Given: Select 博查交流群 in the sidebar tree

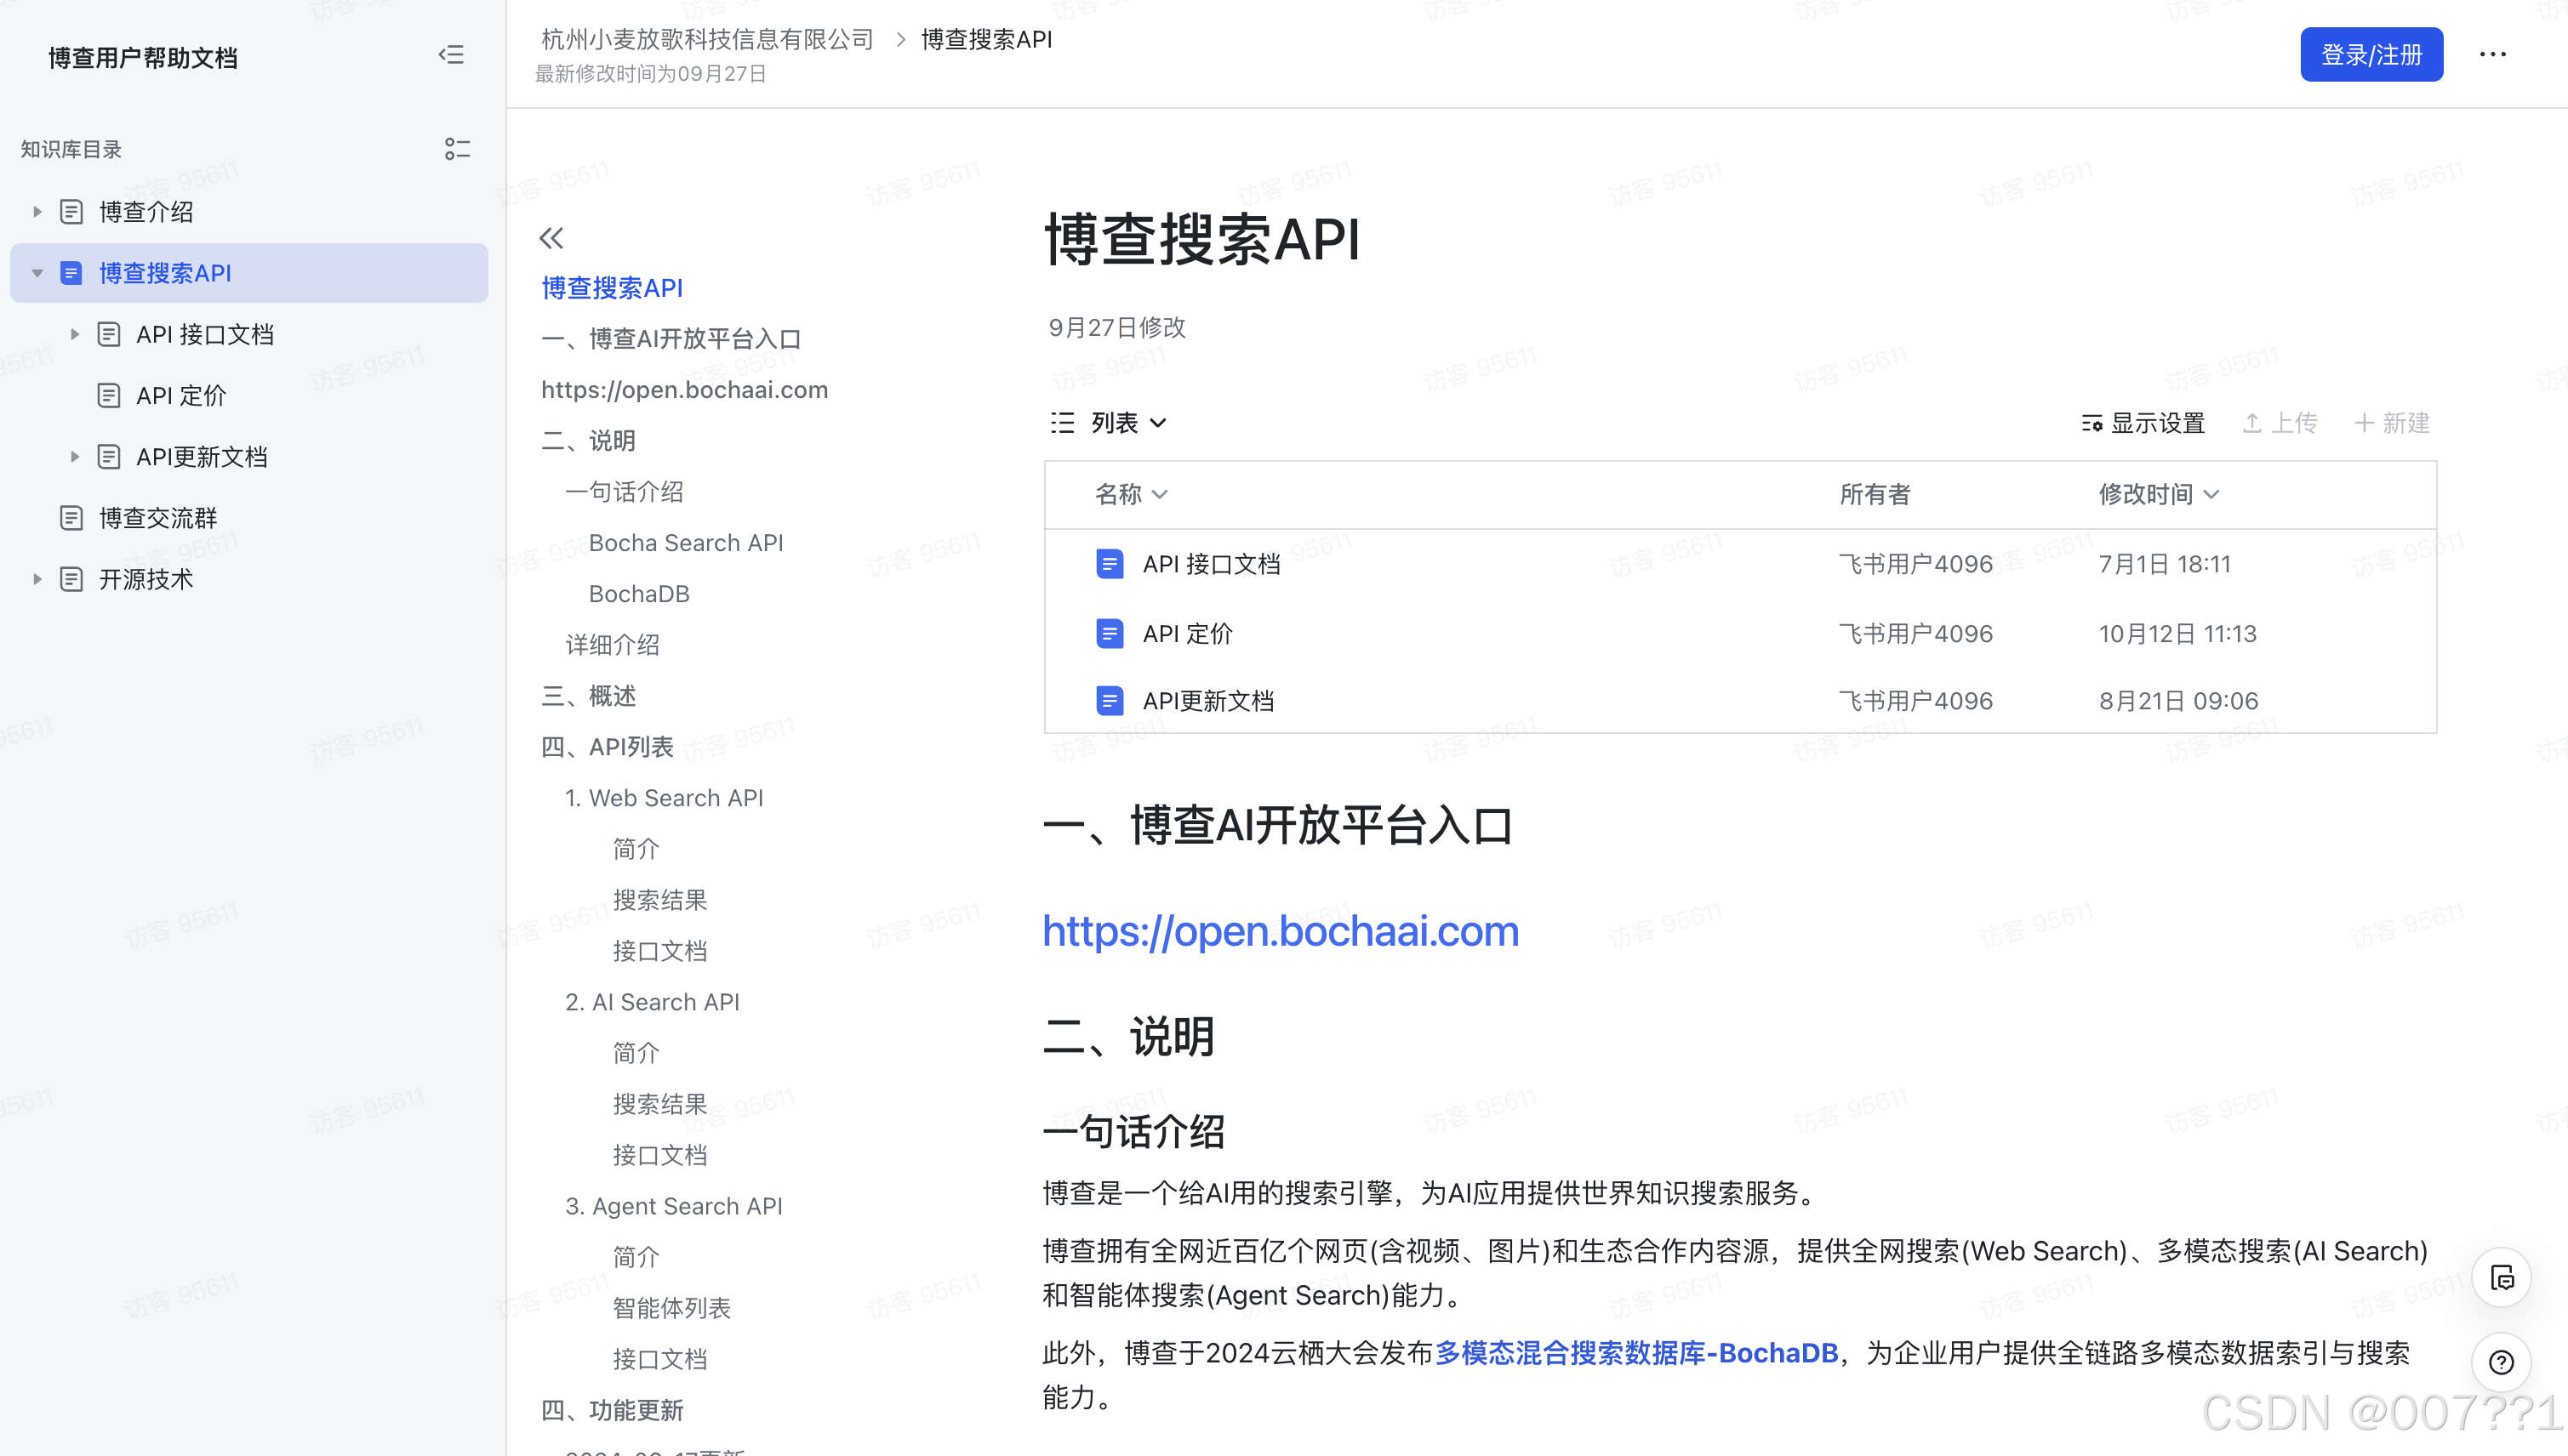Looking at the screenshot, I should pyautogui.click(x=158, y=518).
